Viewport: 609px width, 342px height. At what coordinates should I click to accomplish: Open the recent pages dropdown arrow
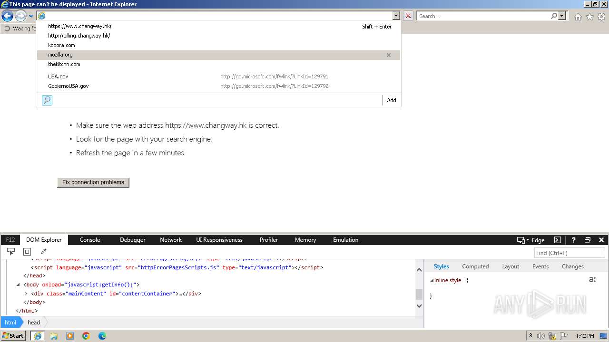[31, 16]
